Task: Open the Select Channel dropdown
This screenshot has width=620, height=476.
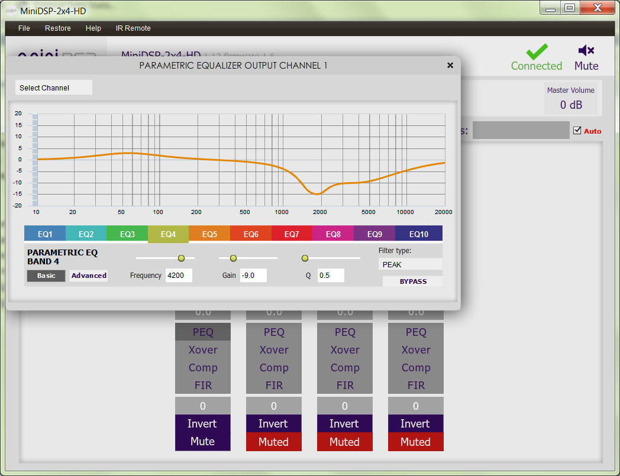Action: coord(54,88)
